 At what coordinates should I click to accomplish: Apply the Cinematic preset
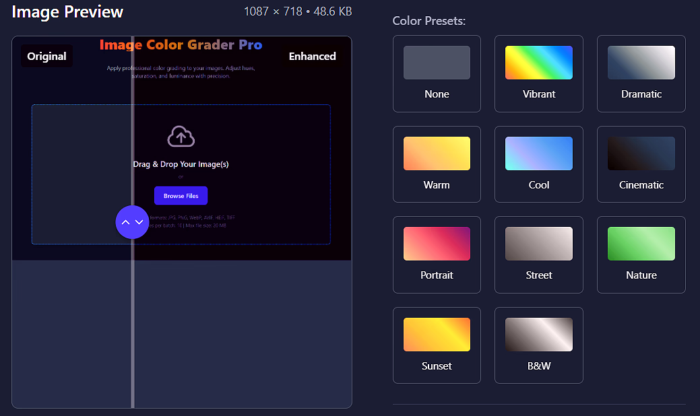click(x=641, y=164)
